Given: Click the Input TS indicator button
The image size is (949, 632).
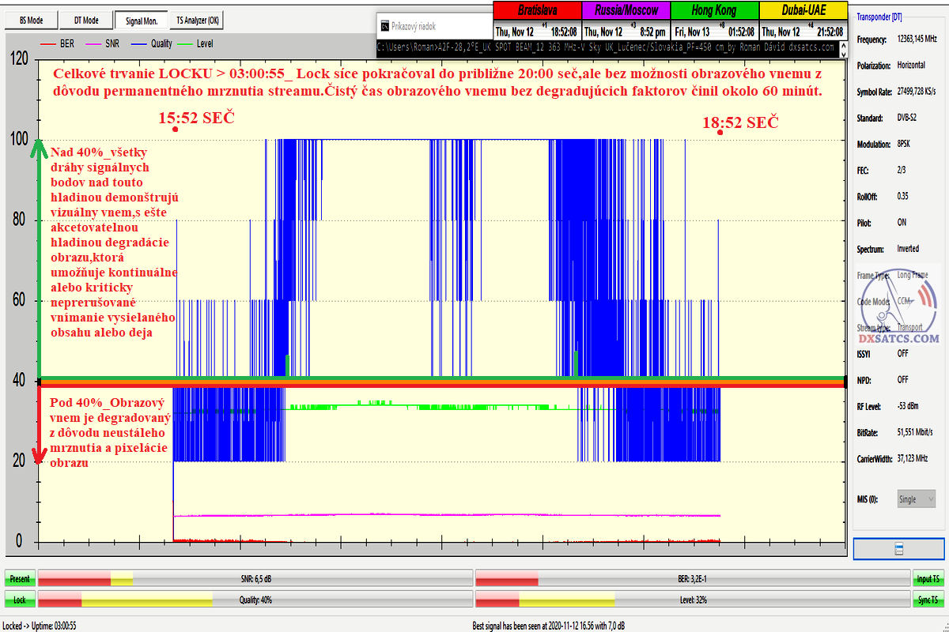Looking at the screenshot, I should pos(928,579).
